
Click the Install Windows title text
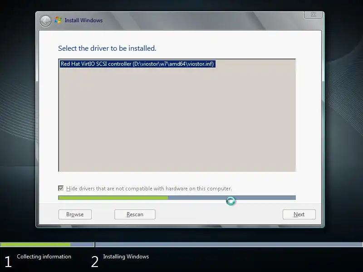coord(83,20)
